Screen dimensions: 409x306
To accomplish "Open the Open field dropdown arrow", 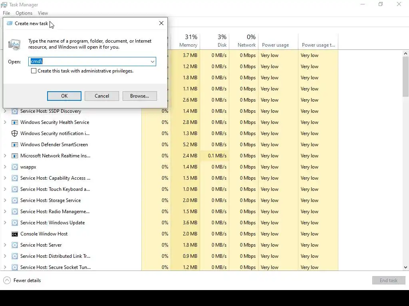I will click(x=152, y=62).
